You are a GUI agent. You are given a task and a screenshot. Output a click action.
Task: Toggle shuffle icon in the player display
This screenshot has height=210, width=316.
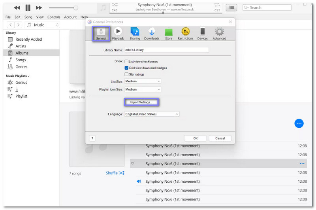point(115,4)
